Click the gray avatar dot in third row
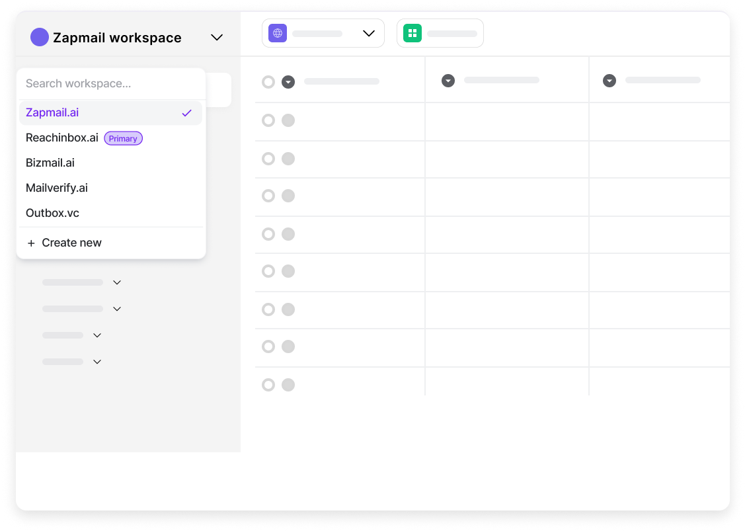 coord(288,196)
